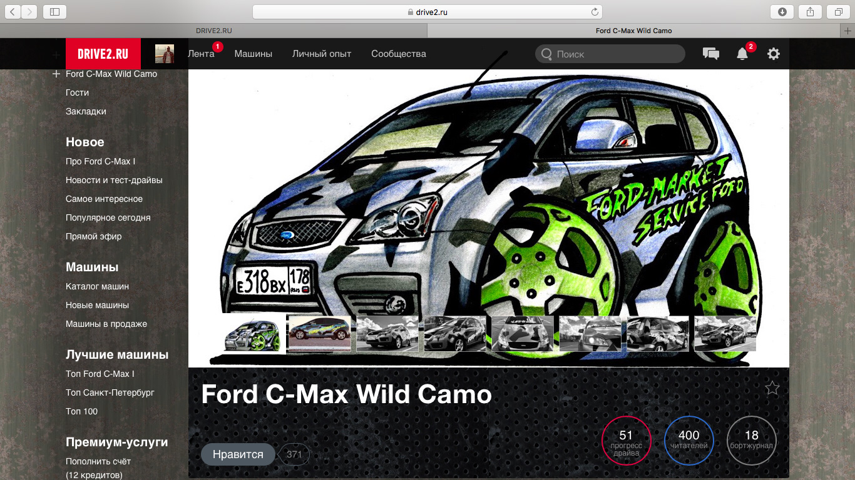The image size is (855, 480).
Task: Open Топ 100 link
Action: [82, 411]
